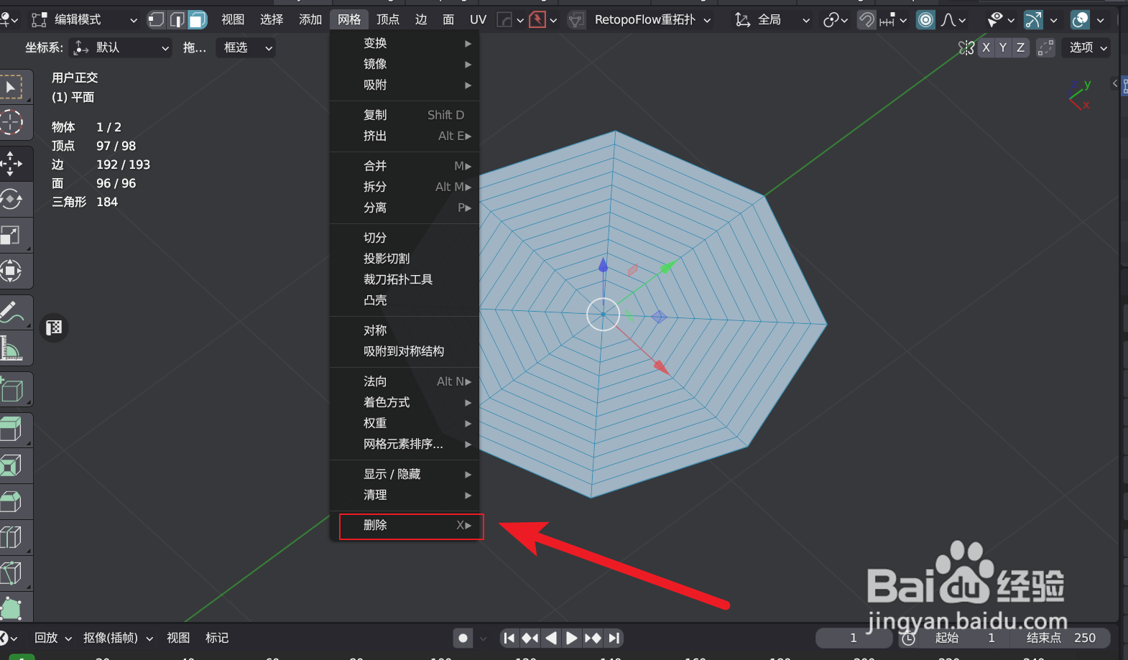Image resolution: width=1128 pixels, height=660 pixels.
Task: Choose 对称 in mesh menu
Action: (x=404, y=330)
